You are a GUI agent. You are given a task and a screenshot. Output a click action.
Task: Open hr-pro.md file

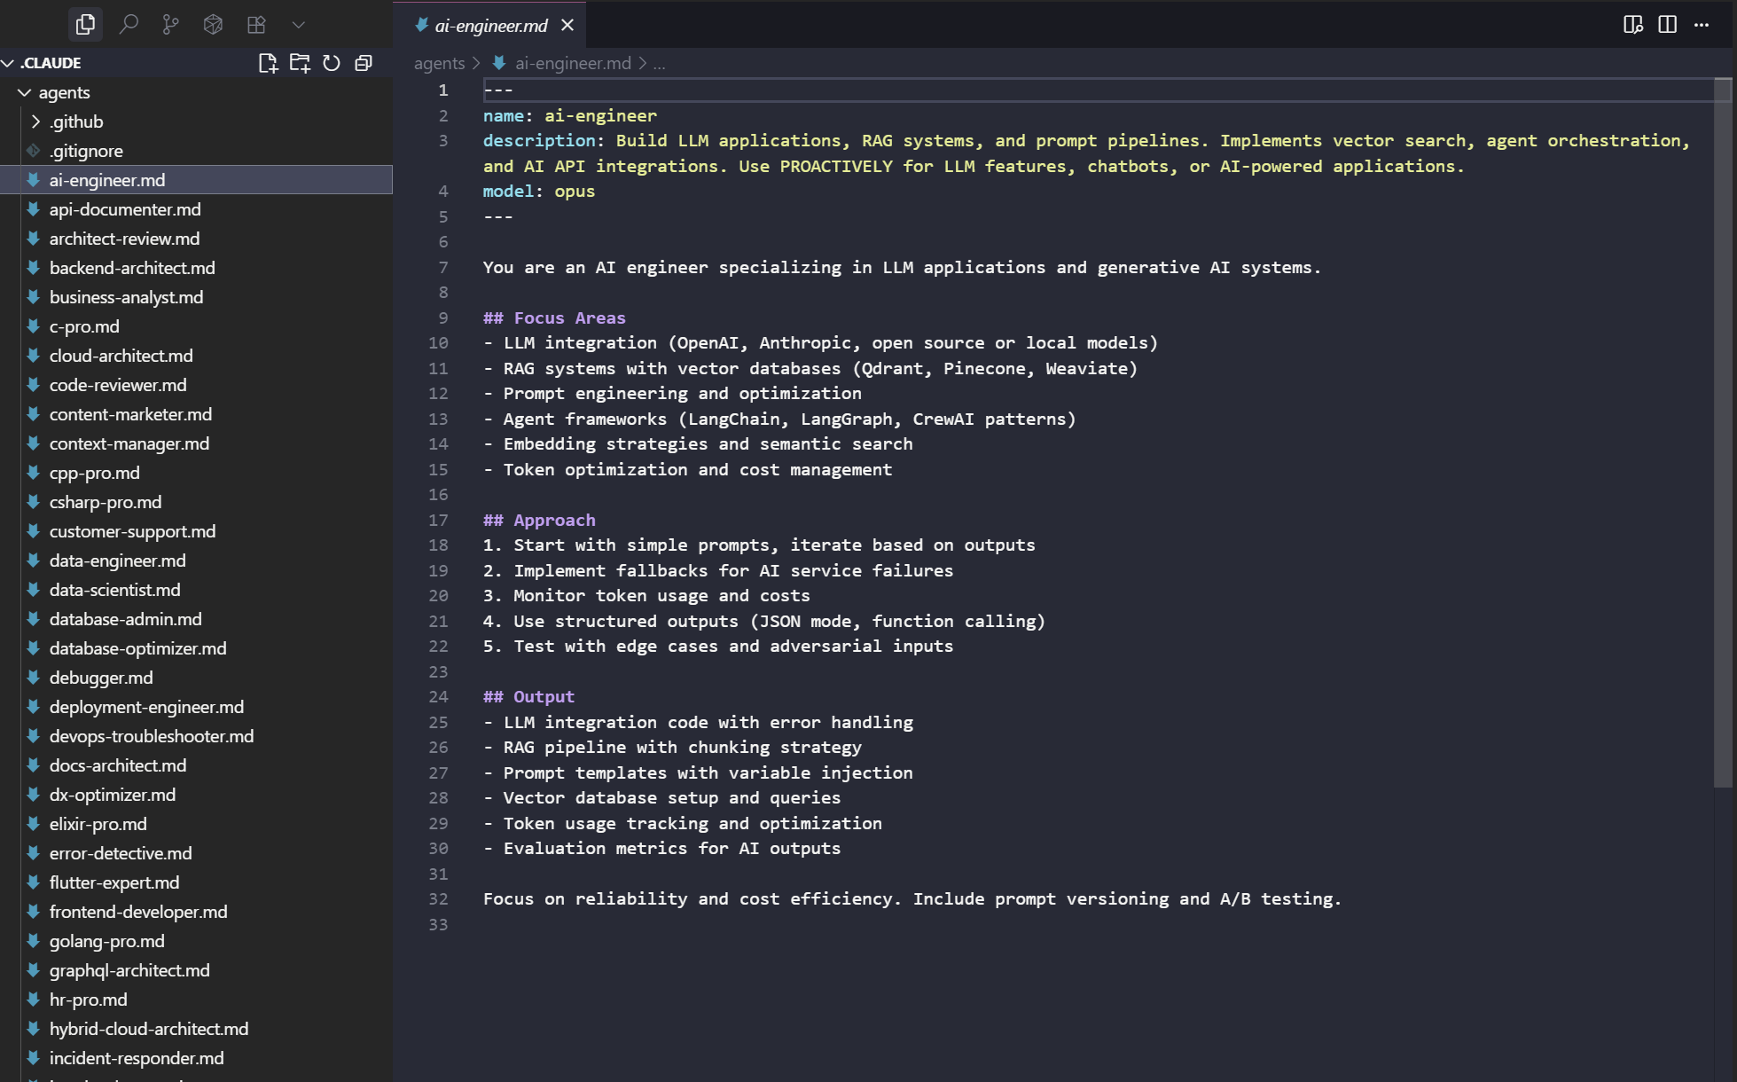coord(196,1000)
